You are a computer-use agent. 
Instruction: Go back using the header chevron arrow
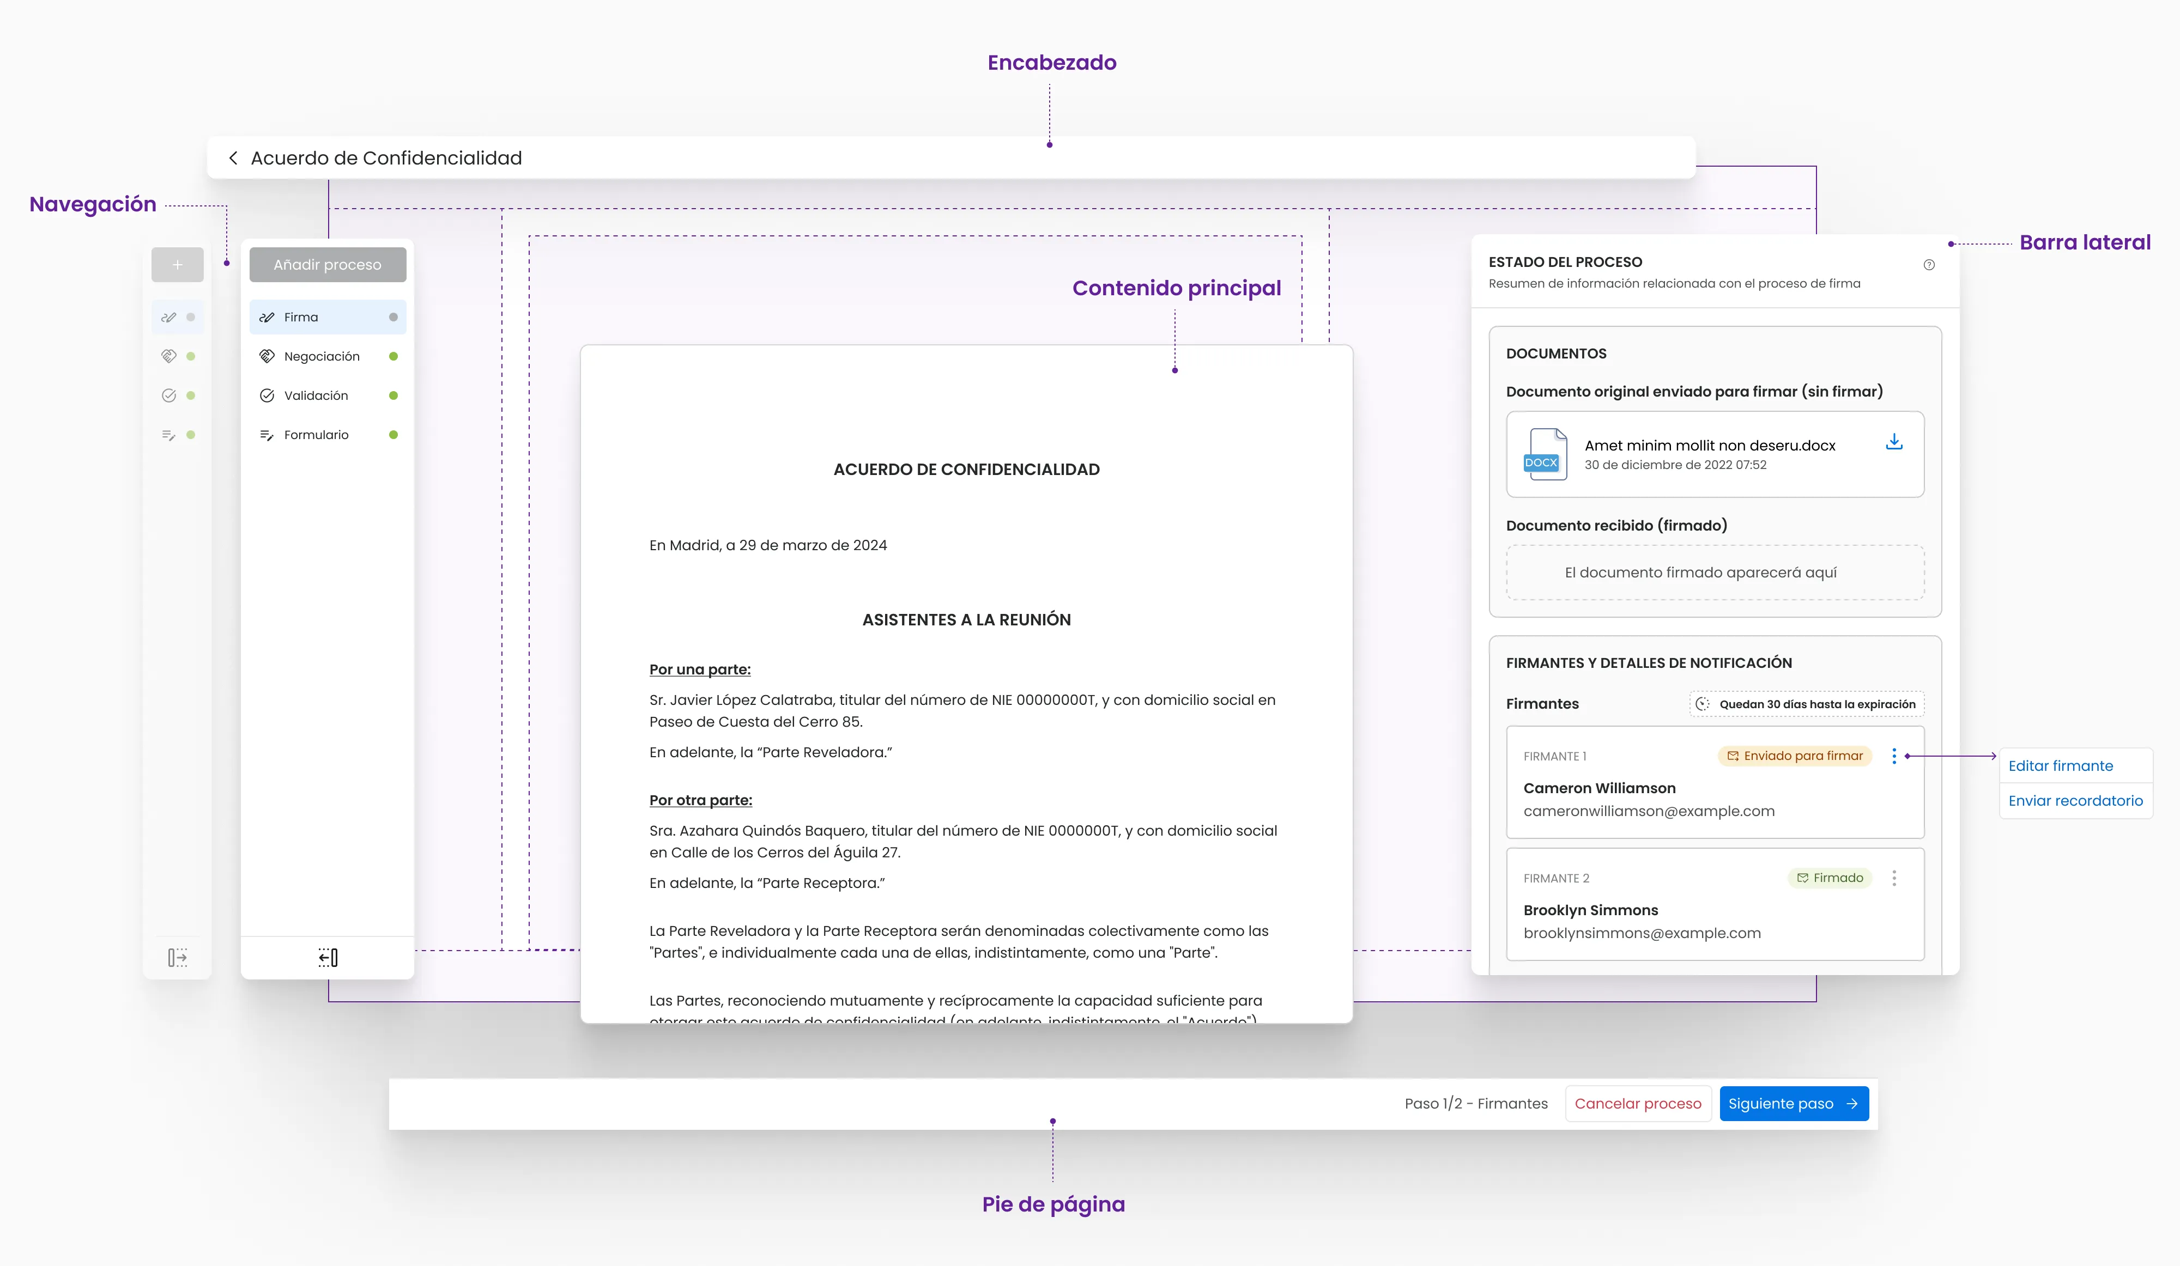click(233, 157)
